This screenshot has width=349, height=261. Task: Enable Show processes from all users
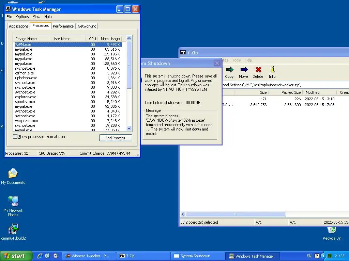[x=15, y=137]
